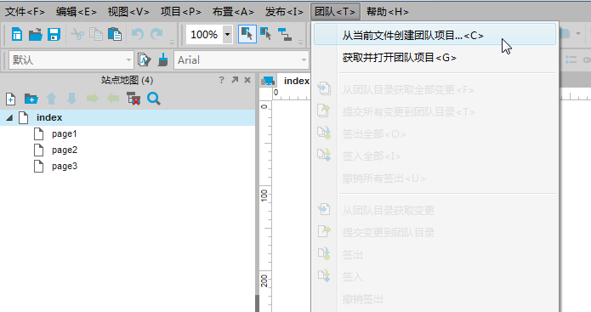This screenshot has height=312, width=591.
Task: Open the 文件<F> menu
Action: (x=25, y=12)
